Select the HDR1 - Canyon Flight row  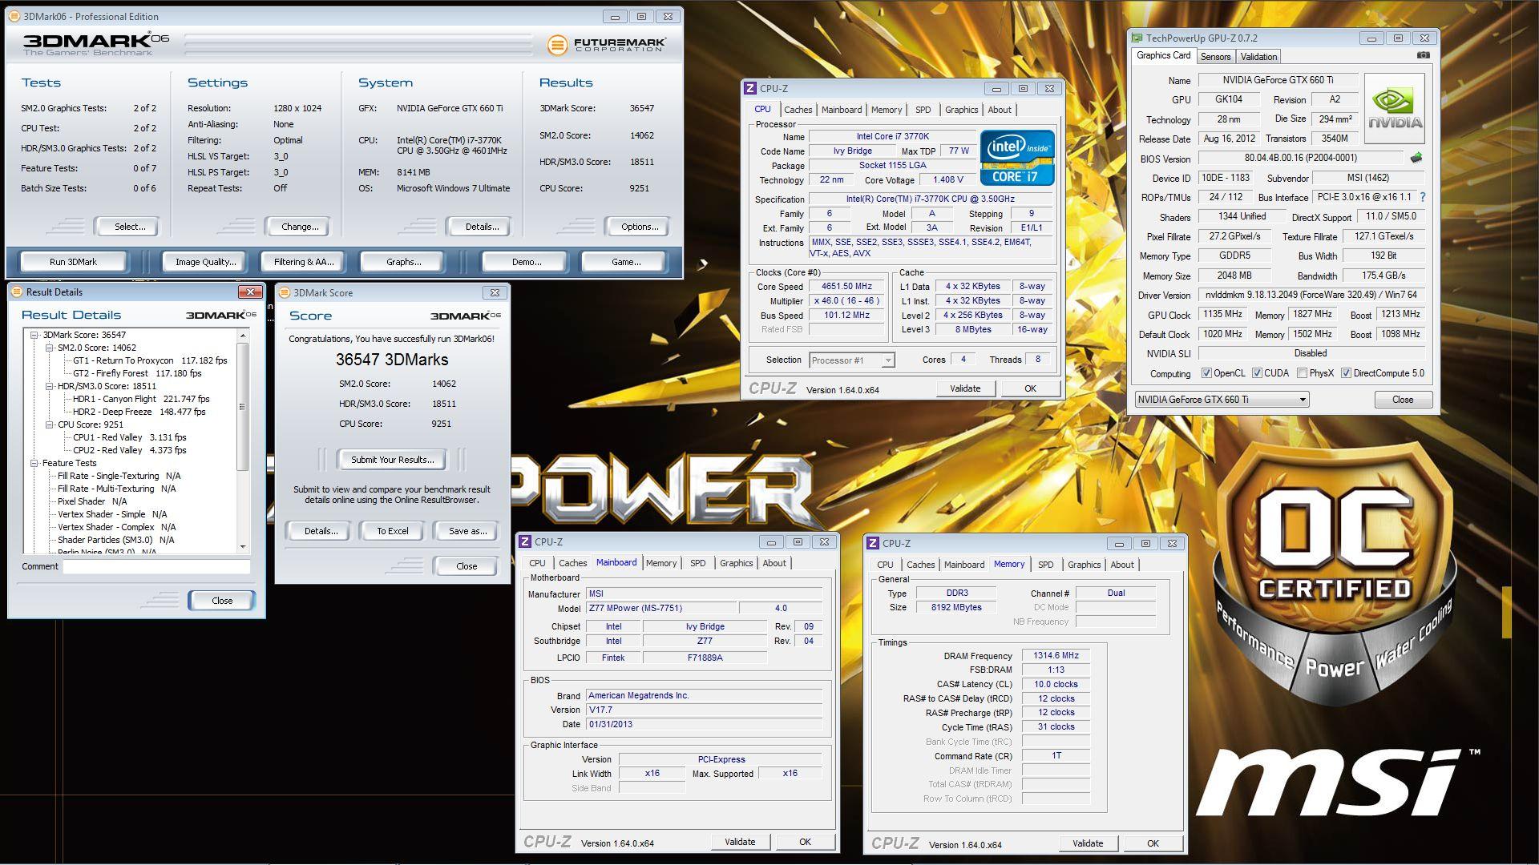141,400
